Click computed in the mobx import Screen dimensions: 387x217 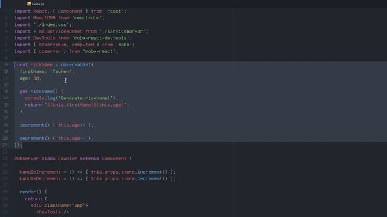coord(83,45)
